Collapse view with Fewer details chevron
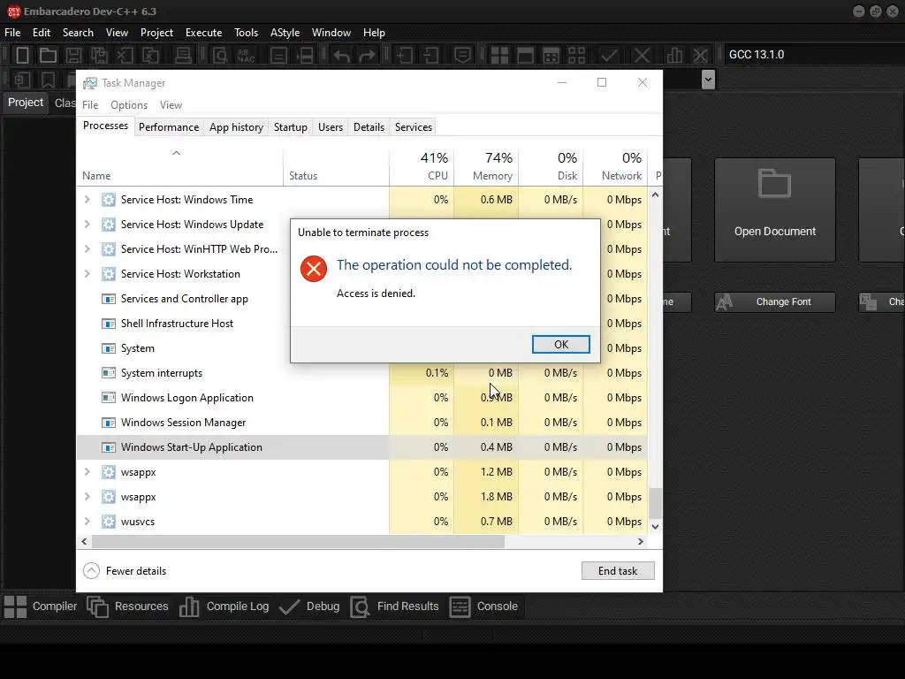Screen dimensions: 905x679 [x=91, y=571]
